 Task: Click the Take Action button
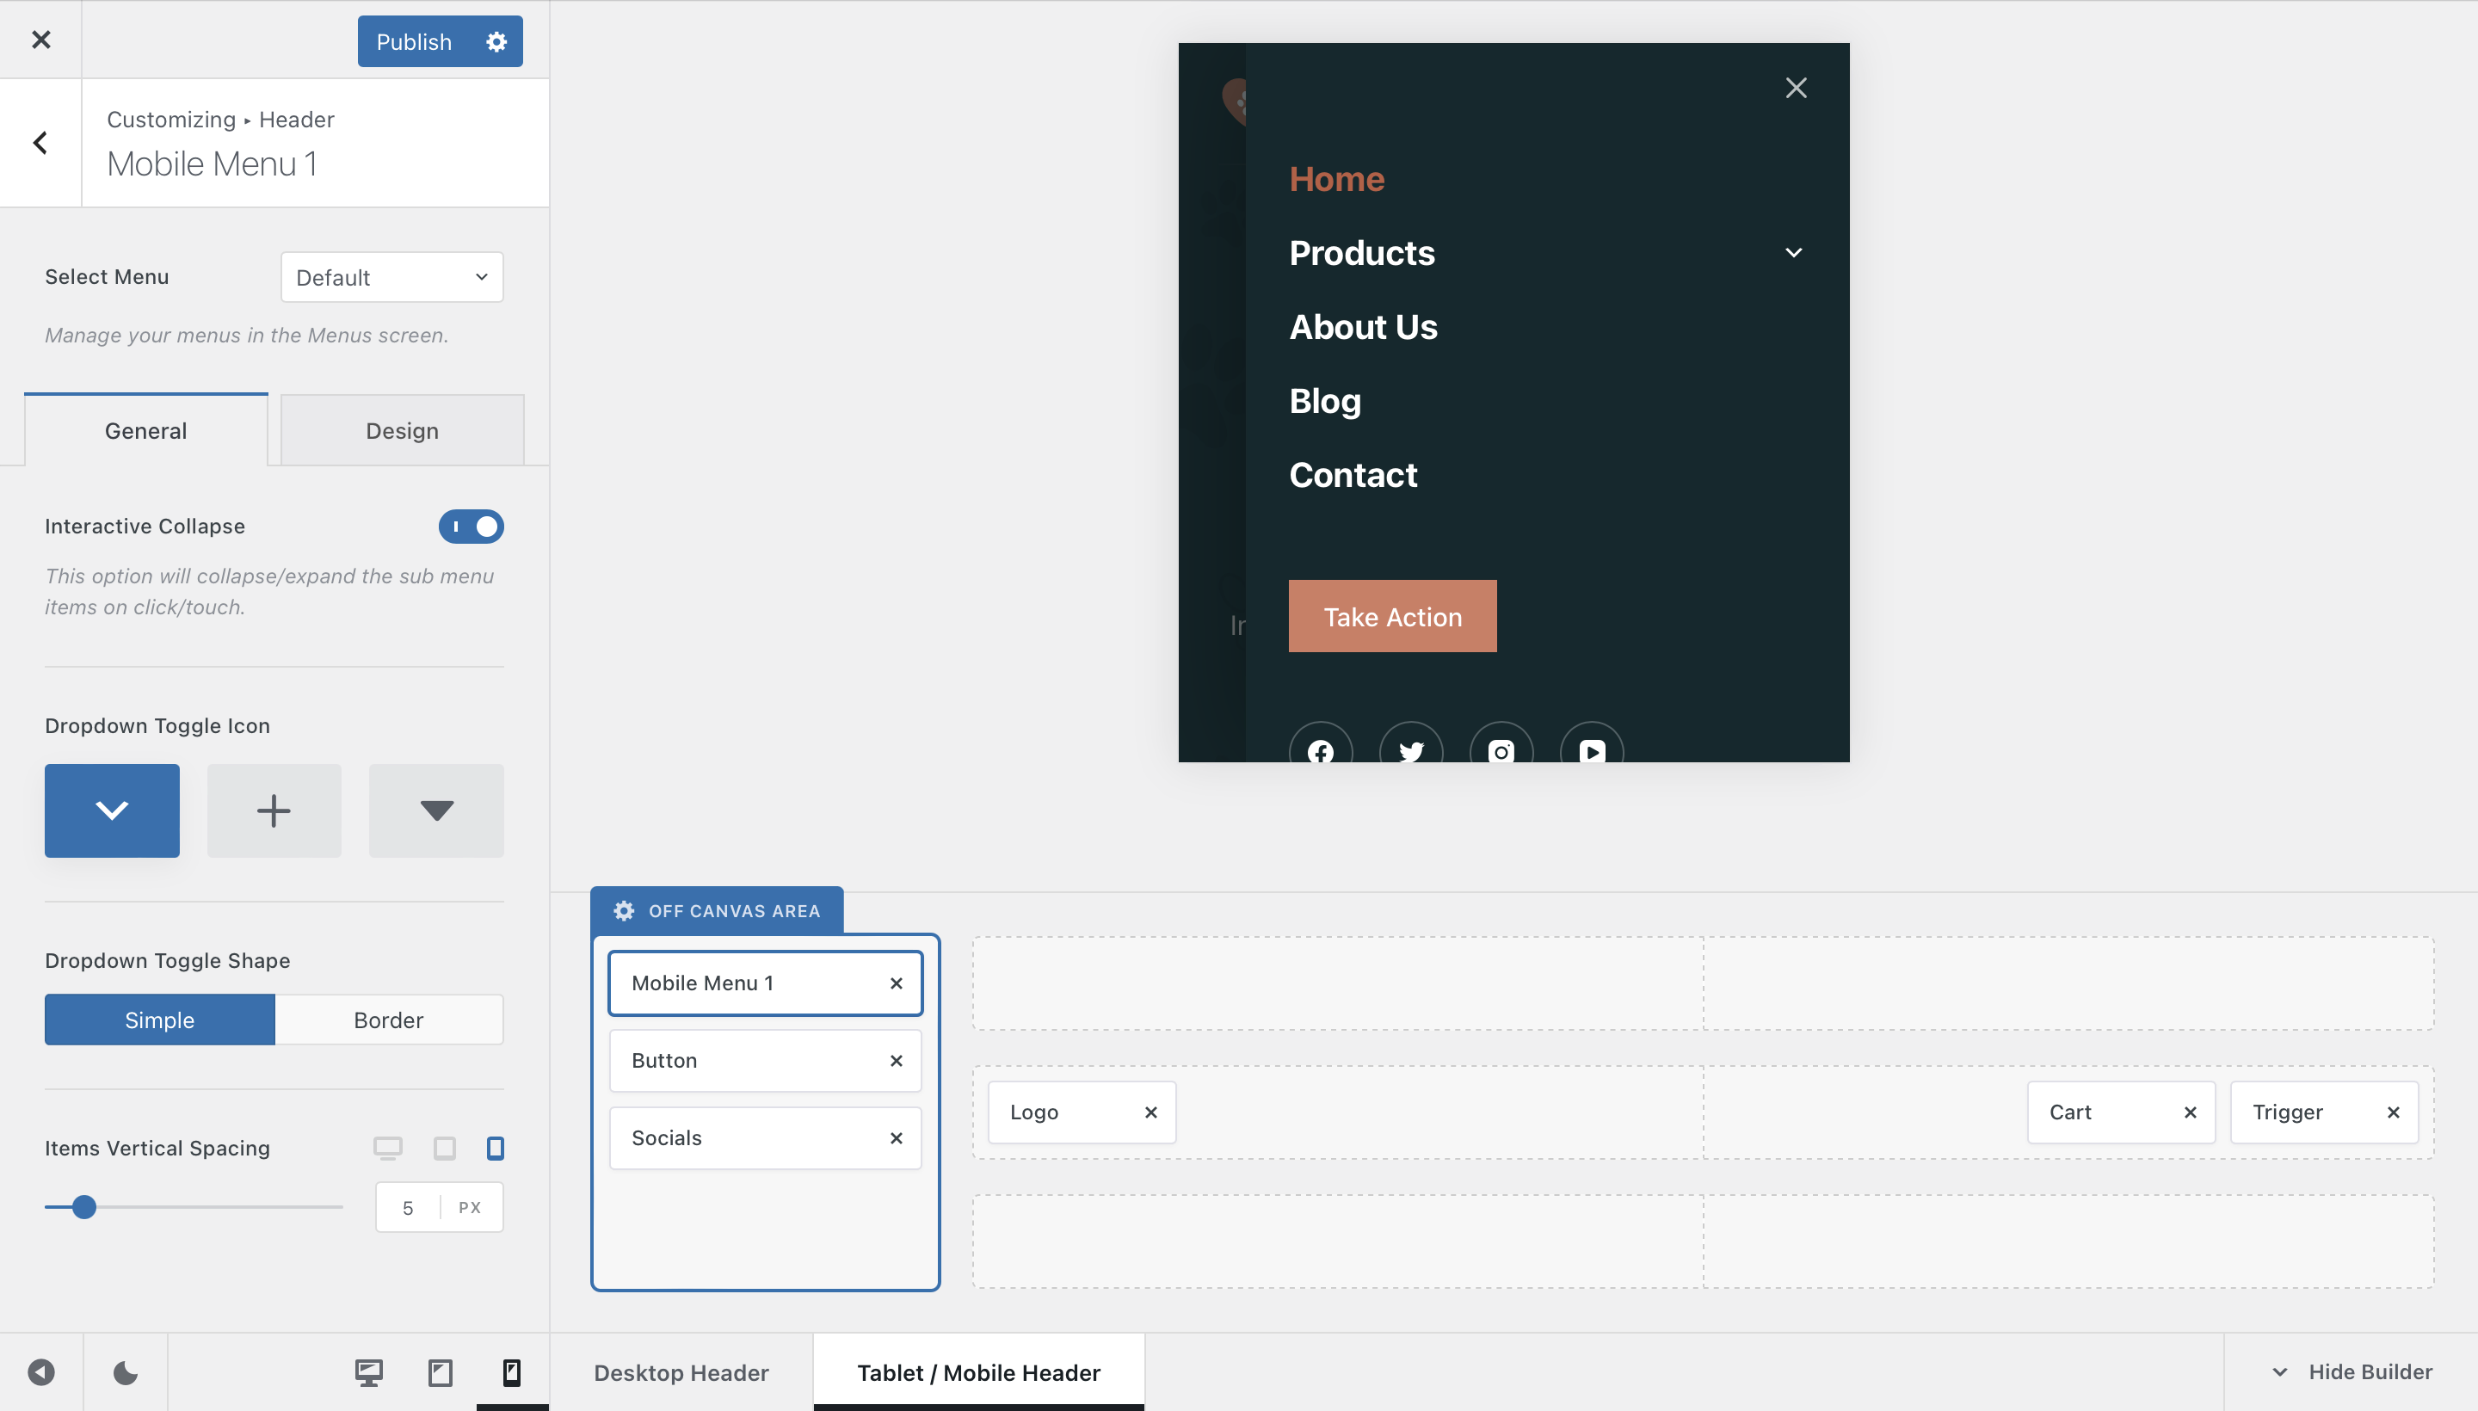coord(1393,616)
